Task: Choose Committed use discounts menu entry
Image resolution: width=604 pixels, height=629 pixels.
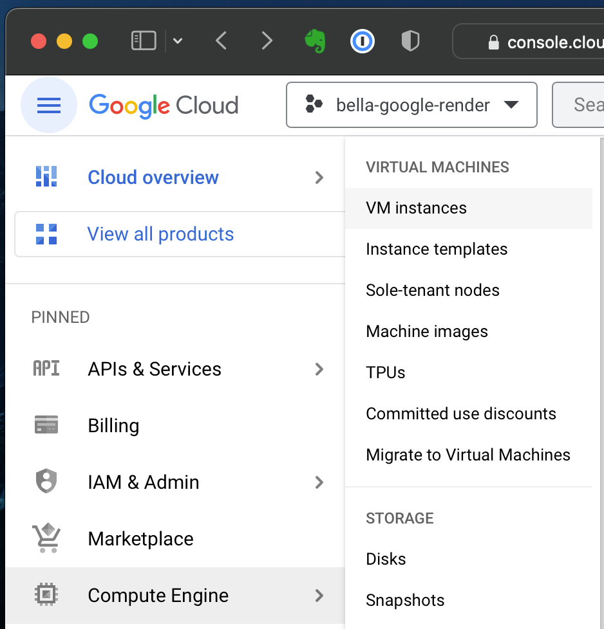Action: pos(460,414)
